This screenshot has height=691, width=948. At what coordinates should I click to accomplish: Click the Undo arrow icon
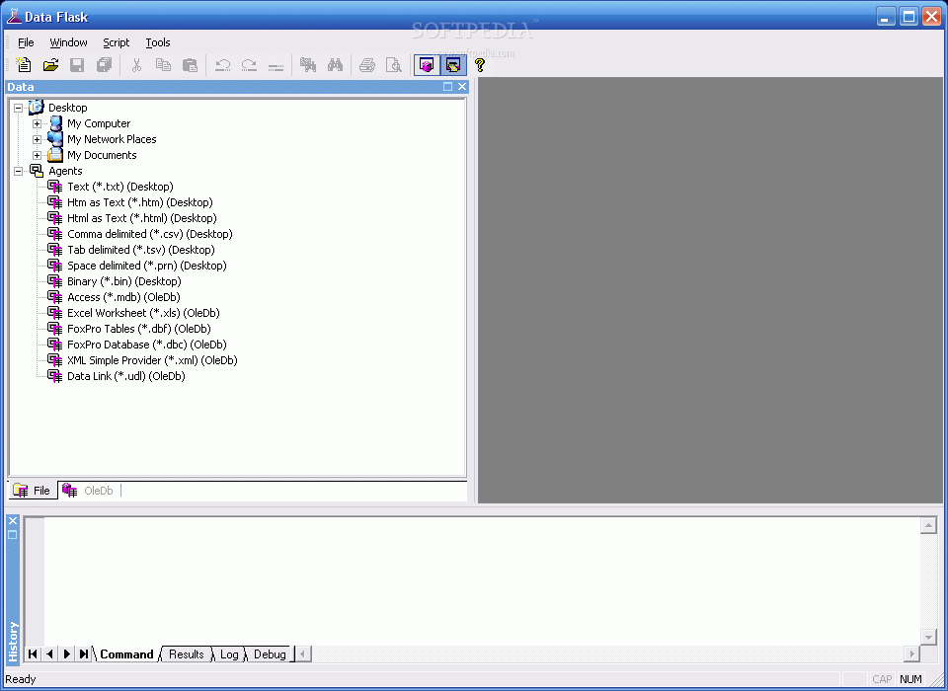click(222, 65)
